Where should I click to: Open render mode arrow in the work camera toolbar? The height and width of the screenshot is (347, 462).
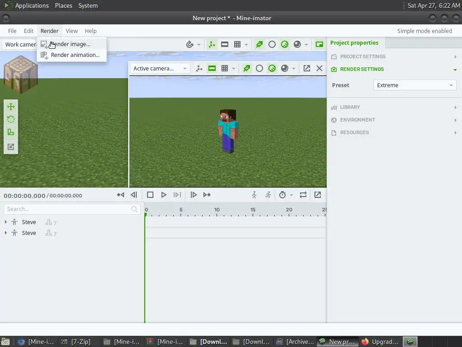tap(306, 45)
